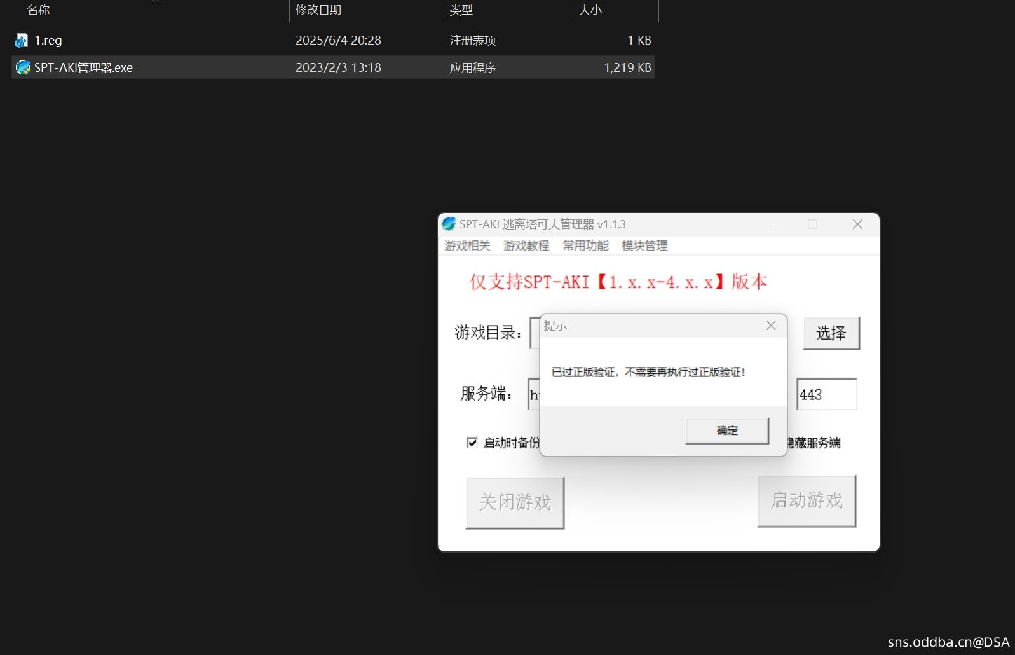Click the SPT-AKI管理器.exe application icon
This screenshot has height=655, width=1015.
(23, 67)
